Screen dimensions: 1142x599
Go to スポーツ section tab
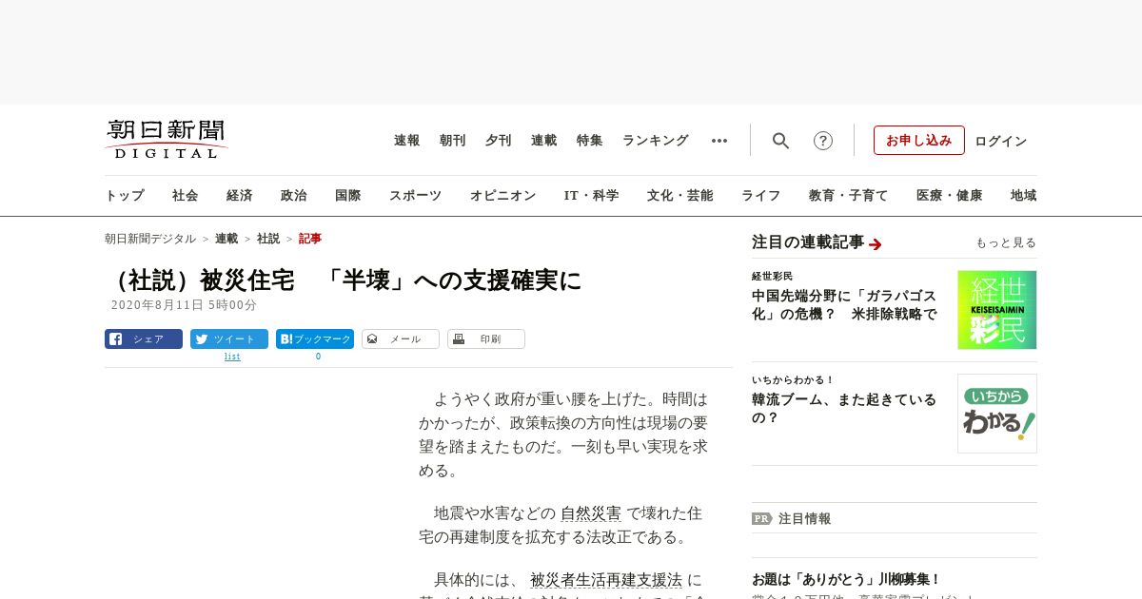415,196
